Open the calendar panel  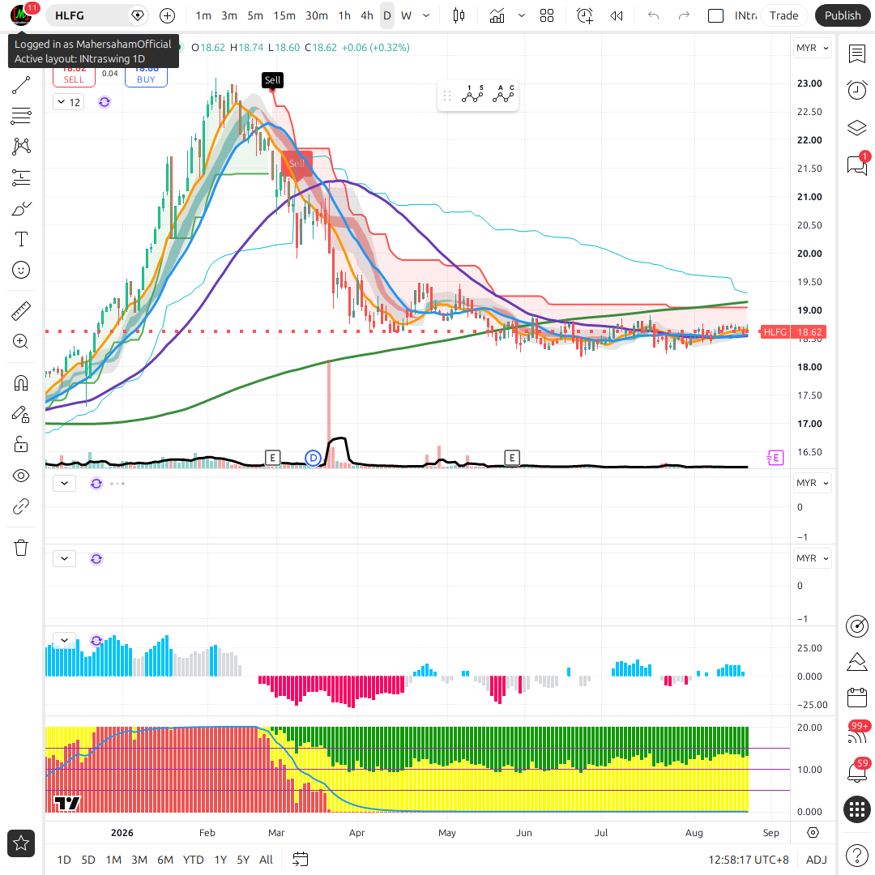click(x=856, y=698)
